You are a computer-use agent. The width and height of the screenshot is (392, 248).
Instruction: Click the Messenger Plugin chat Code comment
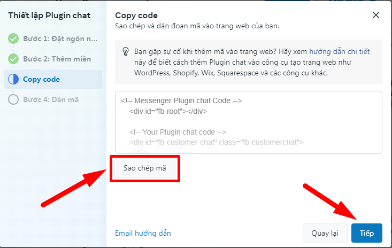[x=181, y=100]
